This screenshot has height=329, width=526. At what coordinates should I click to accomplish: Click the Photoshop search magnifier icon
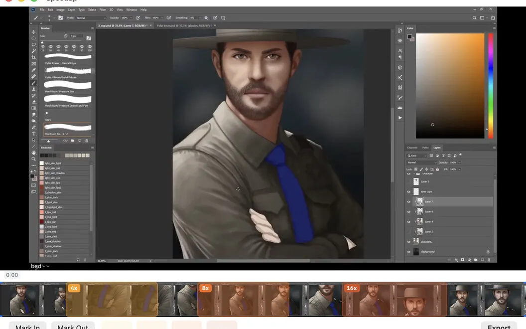tap(474, 18)
